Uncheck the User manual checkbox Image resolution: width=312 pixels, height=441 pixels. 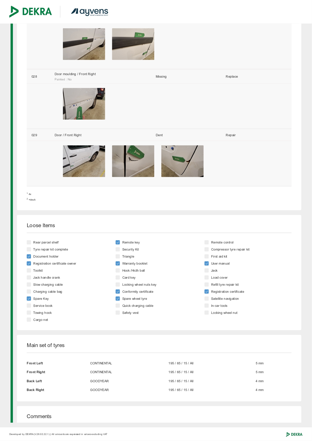207,264
